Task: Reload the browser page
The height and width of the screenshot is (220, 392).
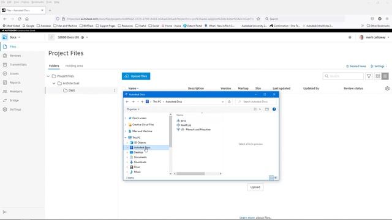Action: tap(20, 19)
